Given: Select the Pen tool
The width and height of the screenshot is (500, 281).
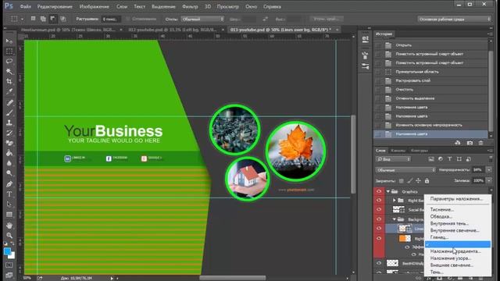Looking at the screenshot, I should pos(9,184).
